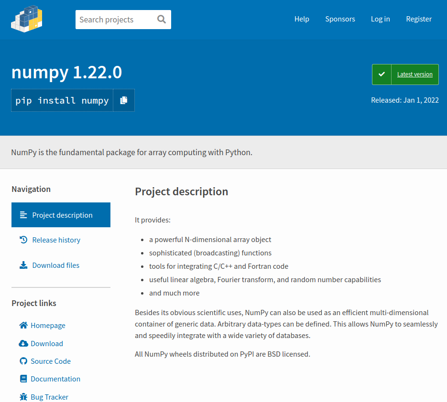The height and width of the screenshot is (402, 447).
Task: Click the cloud icon next to Download
Action: pyautogui.click(x=22, y=343)
